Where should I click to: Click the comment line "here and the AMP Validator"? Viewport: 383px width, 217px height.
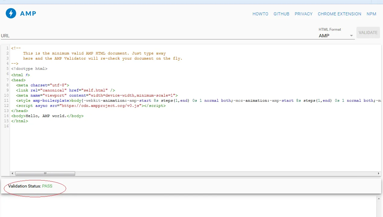click(103, 58)
